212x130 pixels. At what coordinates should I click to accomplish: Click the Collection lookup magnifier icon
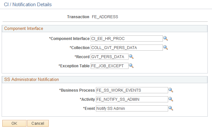point(166,48)
